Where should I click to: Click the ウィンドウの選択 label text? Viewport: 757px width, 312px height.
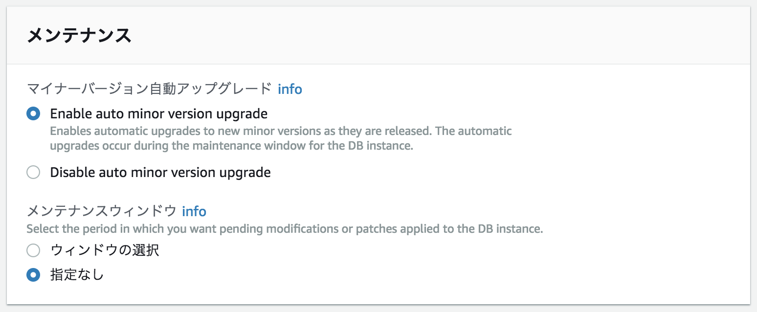(105, 251)
